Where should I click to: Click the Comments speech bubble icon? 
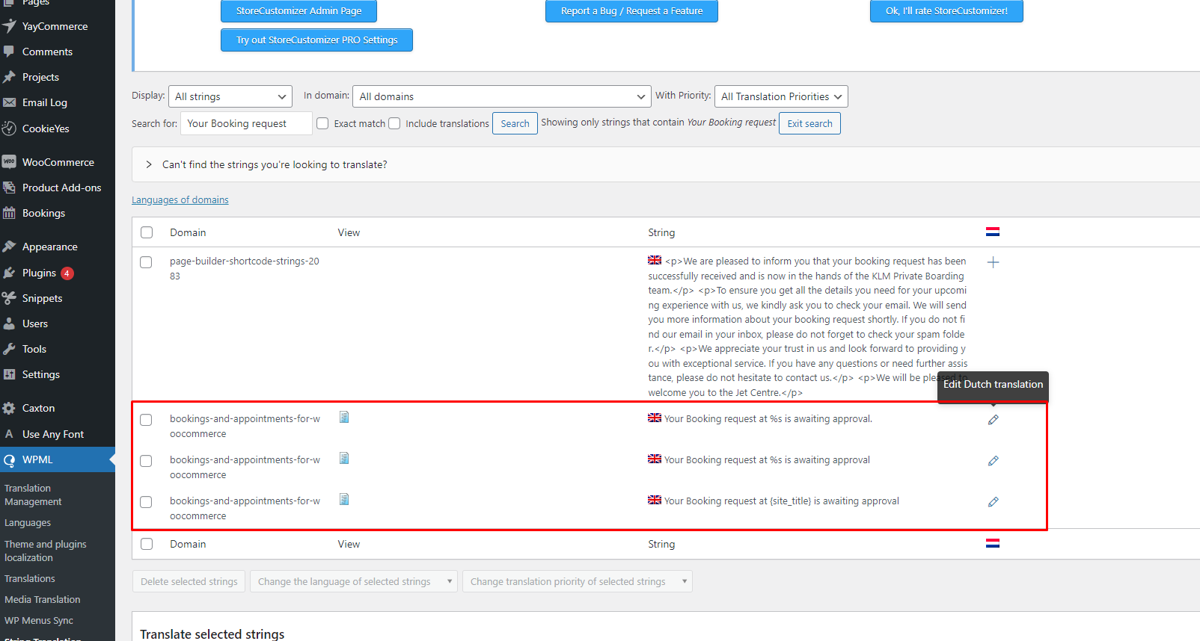[x=9, y=52]
